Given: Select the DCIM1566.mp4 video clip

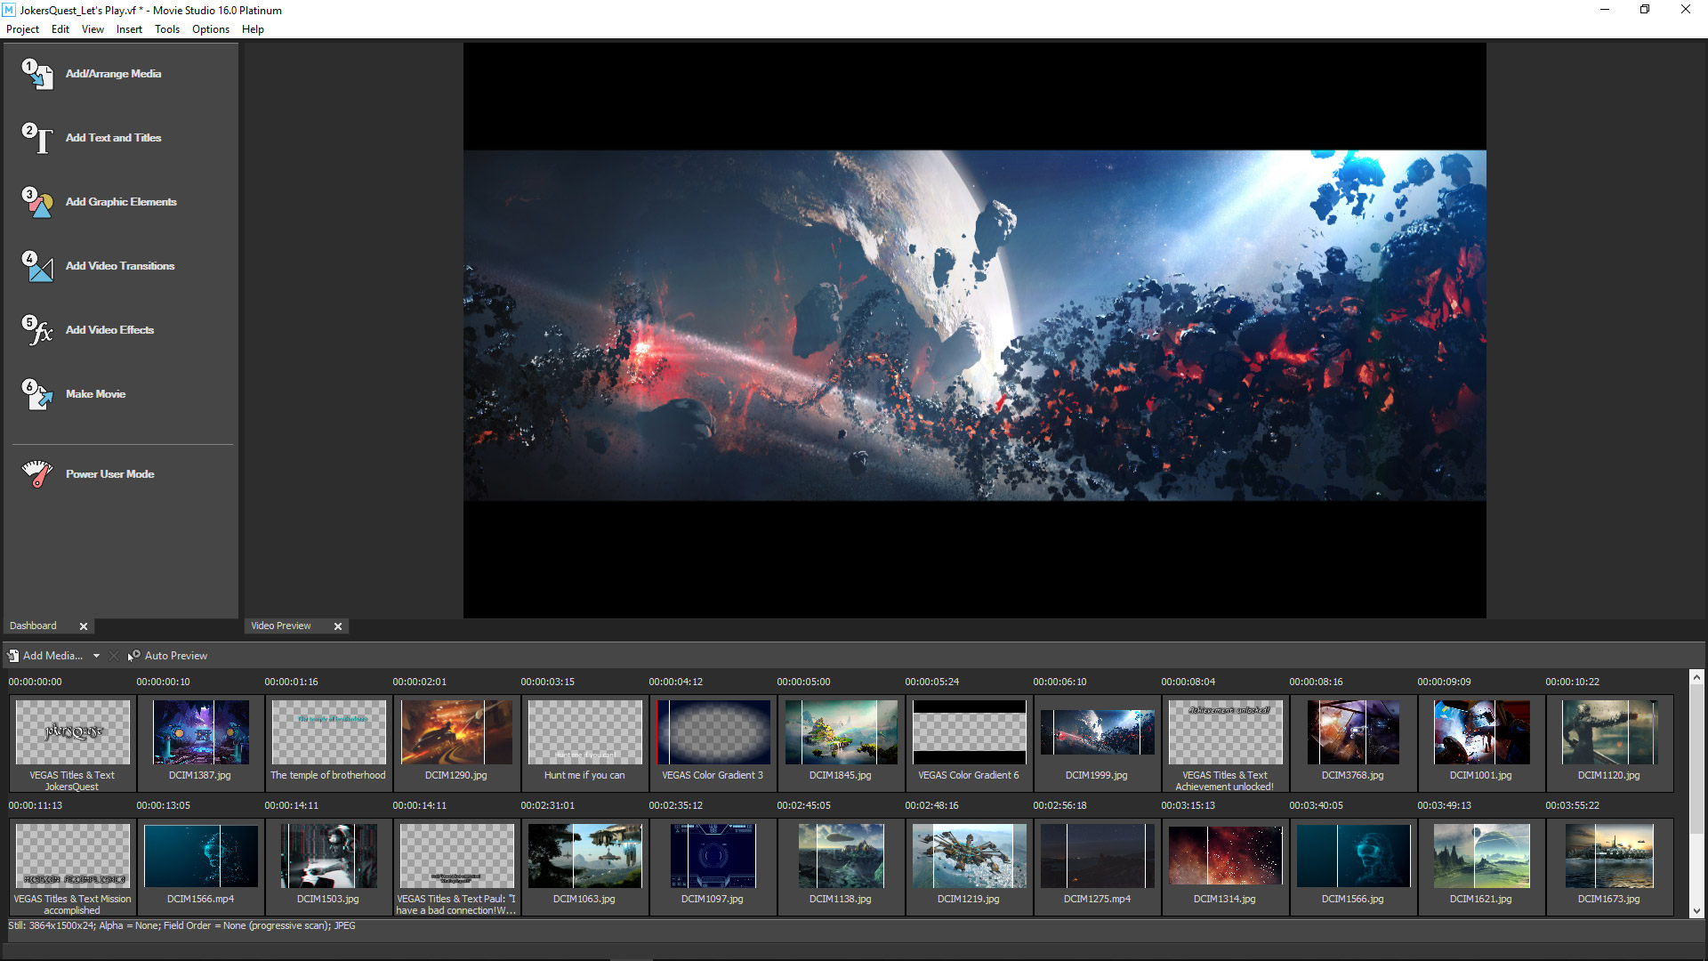Looking at the screenshot, I should tap(200, 855).
